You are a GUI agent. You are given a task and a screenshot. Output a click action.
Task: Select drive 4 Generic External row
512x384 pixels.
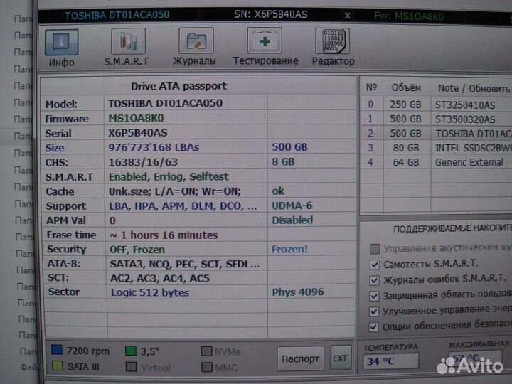tap(436, 162)
